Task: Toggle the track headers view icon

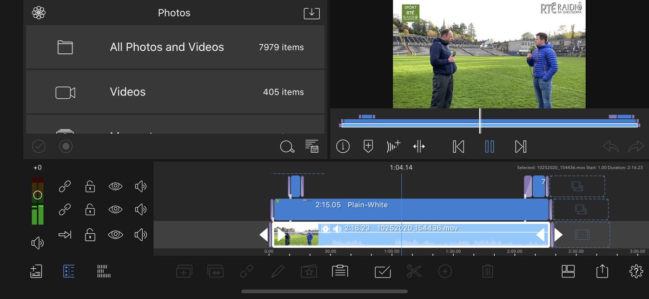Action: pos(69,271)
